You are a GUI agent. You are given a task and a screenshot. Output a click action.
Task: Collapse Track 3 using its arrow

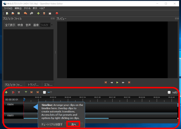tap(5, 115)
